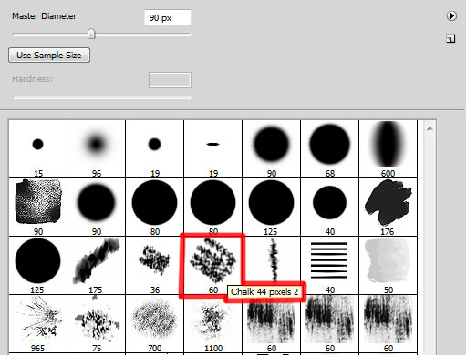Choose the 600 soft oval brush
The height and width of the screenshot is (355, 466).
[388, 148]
